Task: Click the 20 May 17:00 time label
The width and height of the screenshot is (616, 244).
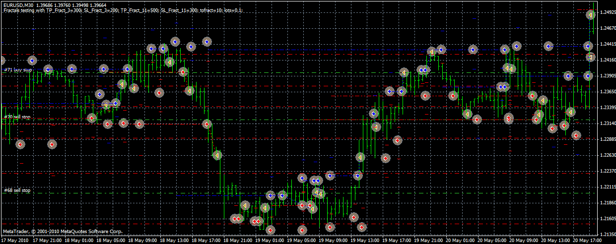Action: pos(584,240)
